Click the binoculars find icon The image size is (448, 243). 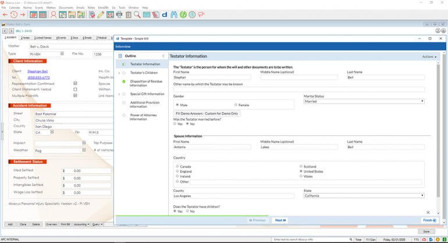pyautogui.click(x=174, y=15)
